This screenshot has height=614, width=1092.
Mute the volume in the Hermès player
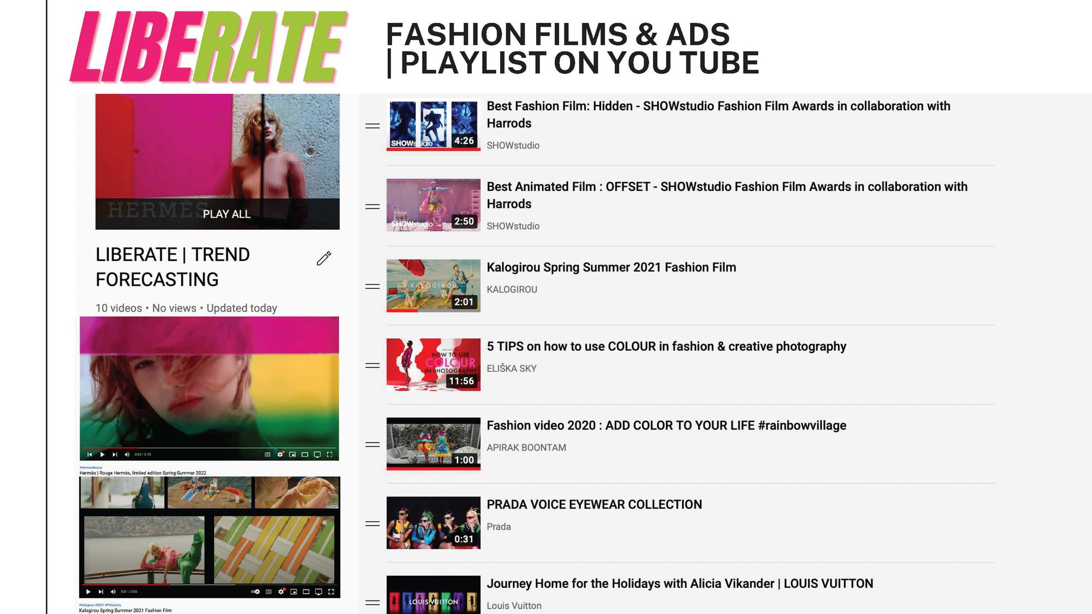pyautogui.click(x=127, y=455)
